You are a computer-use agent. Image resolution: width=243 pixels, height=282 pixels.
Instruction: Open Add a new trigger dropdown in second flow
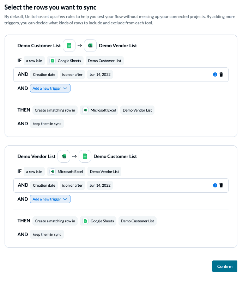click(50, 199)
